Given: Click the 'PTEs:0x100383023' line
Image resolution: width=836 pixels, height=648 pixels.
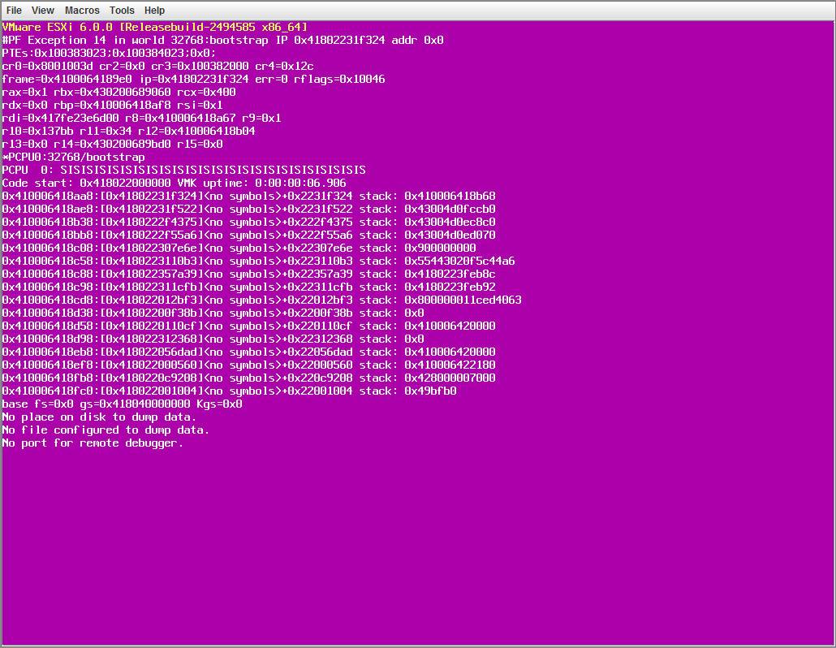Looking at the screenshot, I should [x=109, y=54].
